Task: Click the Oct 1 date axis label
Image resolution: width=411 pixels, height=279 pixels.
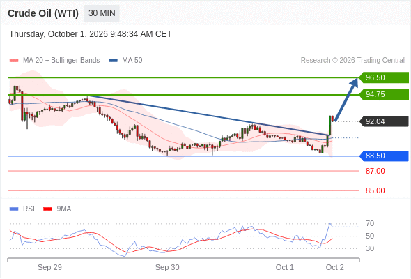Action: tap(285, 267)
